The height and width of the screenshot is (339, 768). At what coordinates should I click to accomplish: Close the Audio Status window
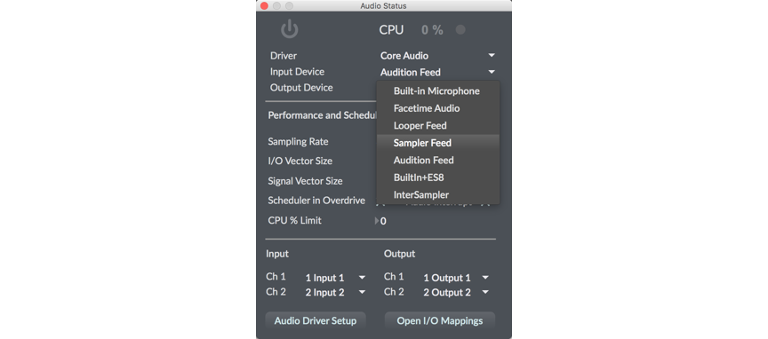(264, 6)
